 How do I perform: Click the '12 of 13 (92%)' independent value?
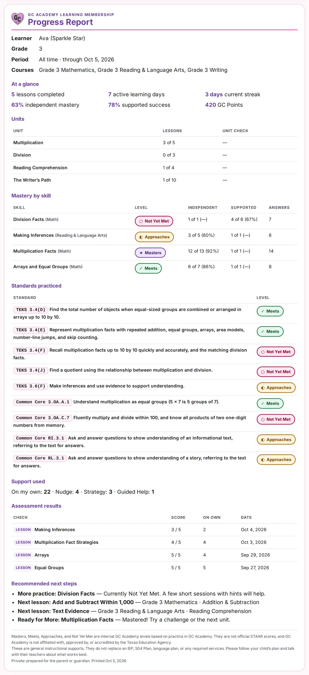(203, 251)
